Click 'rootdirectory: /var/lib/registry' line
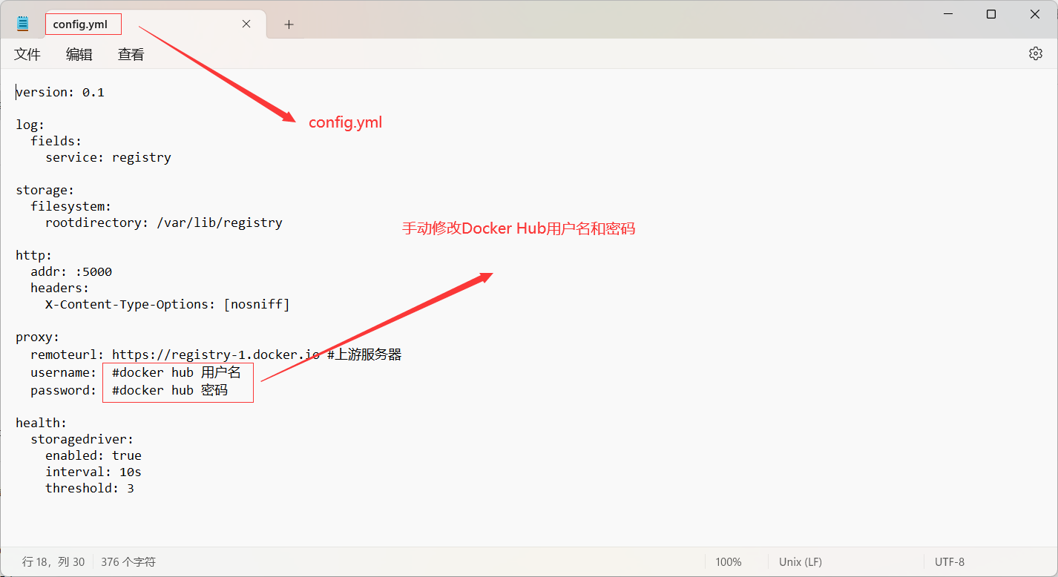 pos(164,222)
